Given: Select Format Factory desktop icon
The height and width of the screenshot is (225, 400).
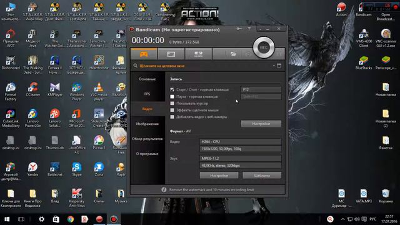Looking at the screenshot, I should click(11, 92).
